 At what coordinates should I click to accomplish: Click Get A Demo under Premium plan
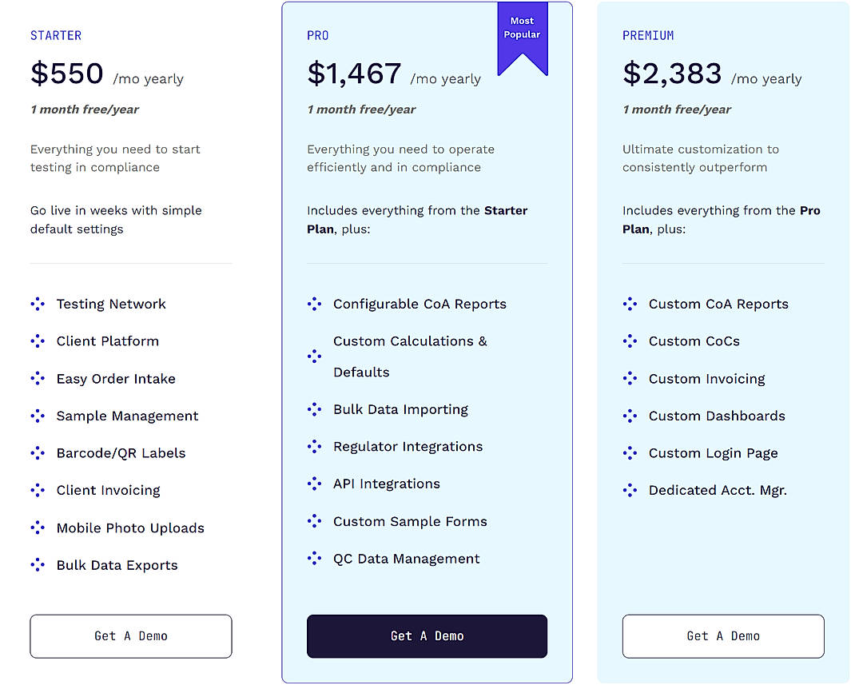click(722, 636)
